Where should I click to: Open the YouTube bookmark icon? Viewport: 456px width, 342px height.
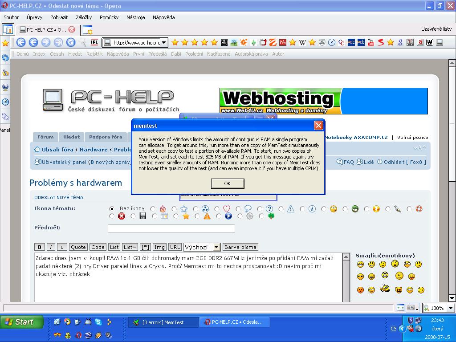371,42
